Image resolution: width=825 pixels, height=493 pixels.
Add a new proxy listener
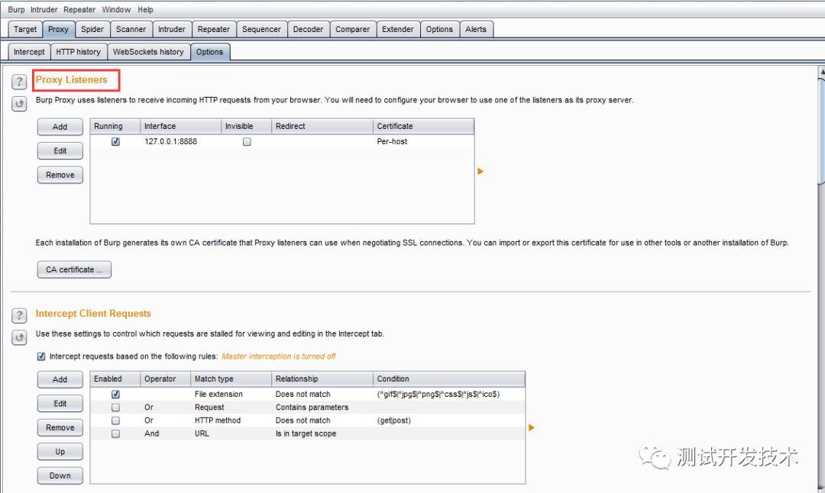60,127
